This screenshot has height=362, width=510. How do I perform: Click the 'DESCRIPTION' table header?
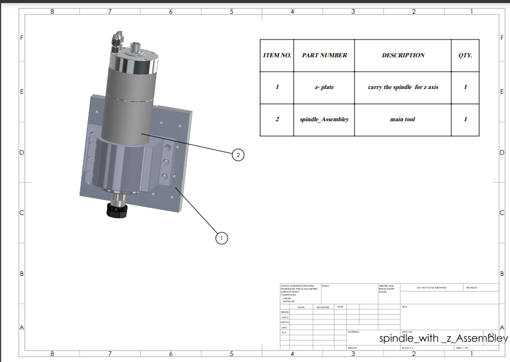(x=403, y=56)
